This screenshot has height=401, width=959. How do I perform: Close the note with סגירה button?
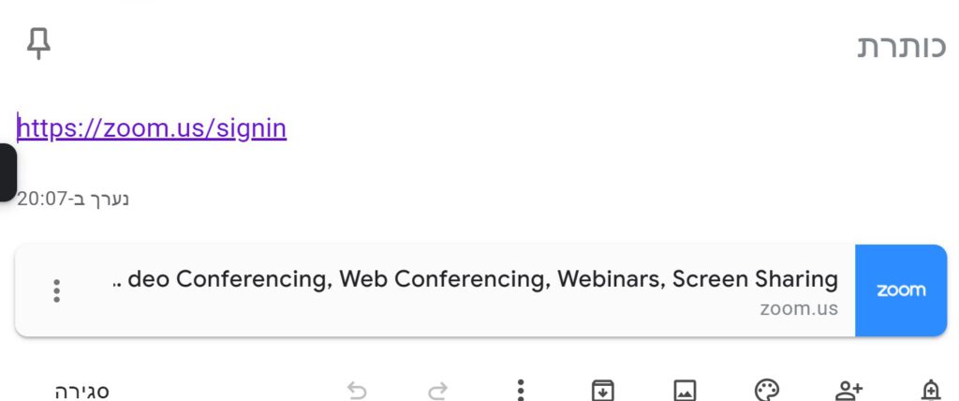[82, 391]
